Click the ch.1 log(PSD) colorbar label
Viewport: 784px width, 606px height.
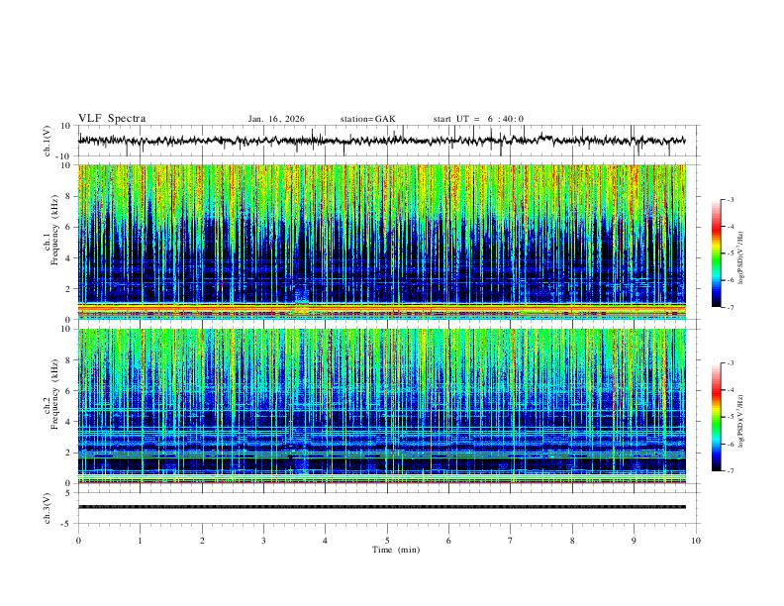coord(741,257)
